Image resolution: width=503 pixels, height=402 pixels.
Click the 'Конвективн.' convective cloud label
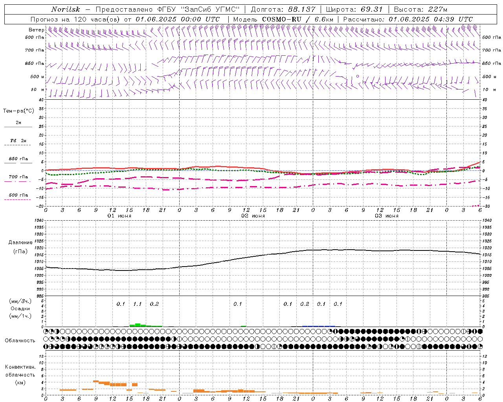coord(20,367)
